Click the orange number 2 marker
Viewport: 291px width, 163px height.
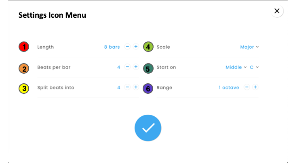(24, 68)
